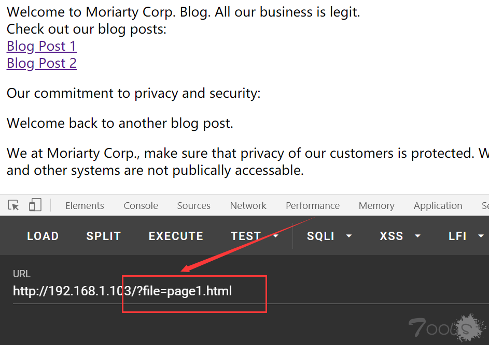Open the Sources panel tab
This screenshot has width=489, height=345.
pos(193,206)
